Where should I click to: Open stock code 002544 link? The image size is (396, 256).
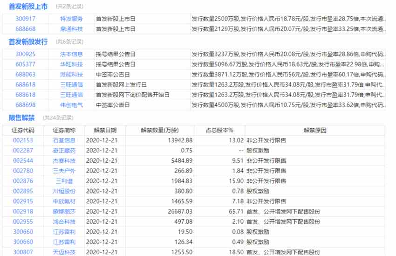point(23,160)
